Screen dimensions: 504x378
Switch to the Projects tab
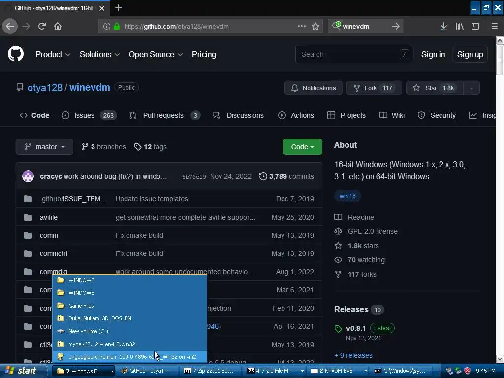click(346, 115)
